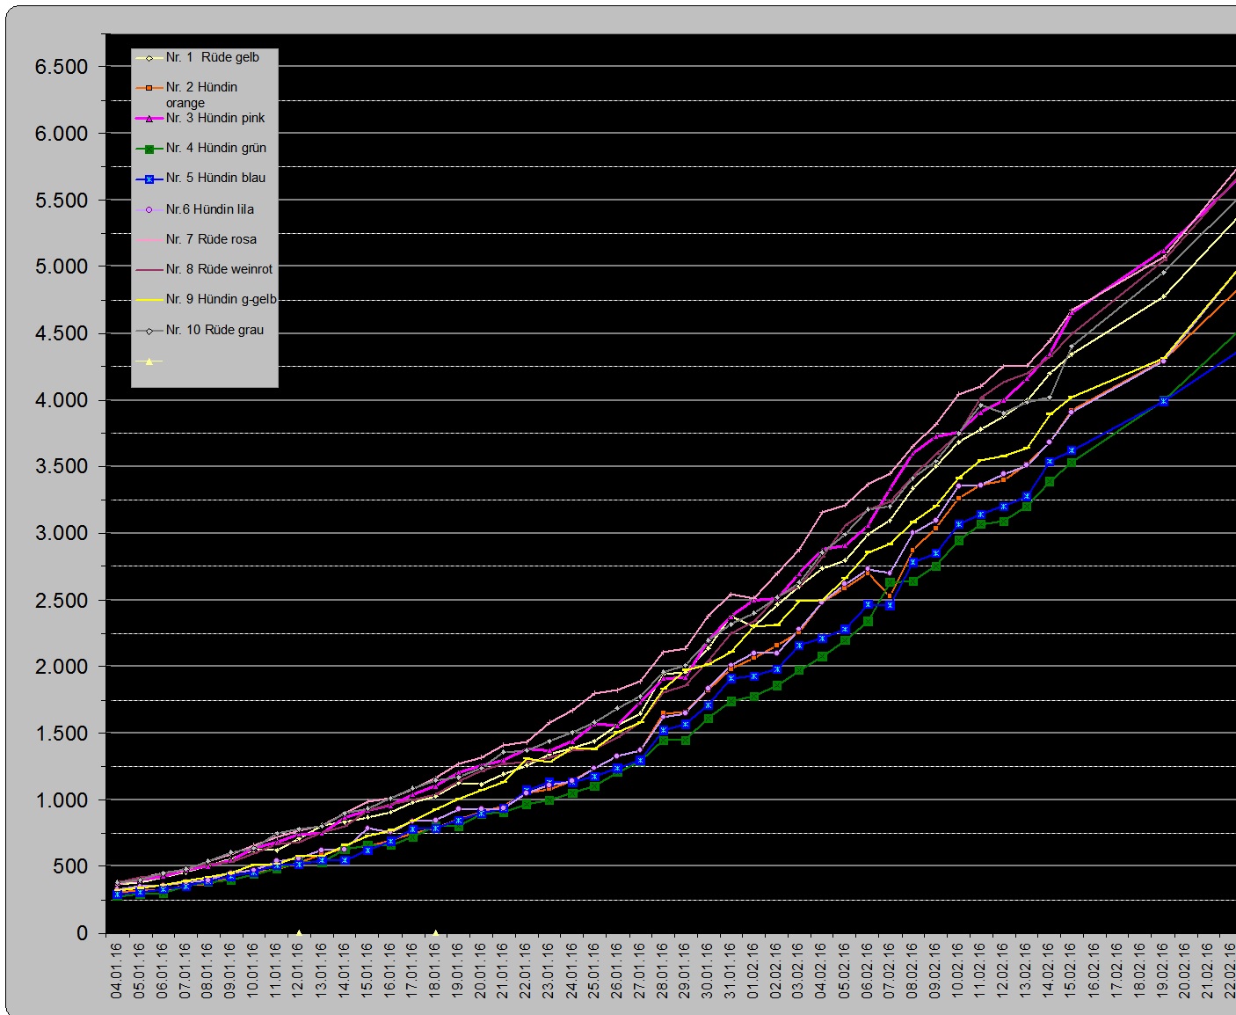1236x1015 pixels.
Task: Pick 'Nr. 2 Hündin orange' legend text
Action: 201,94
